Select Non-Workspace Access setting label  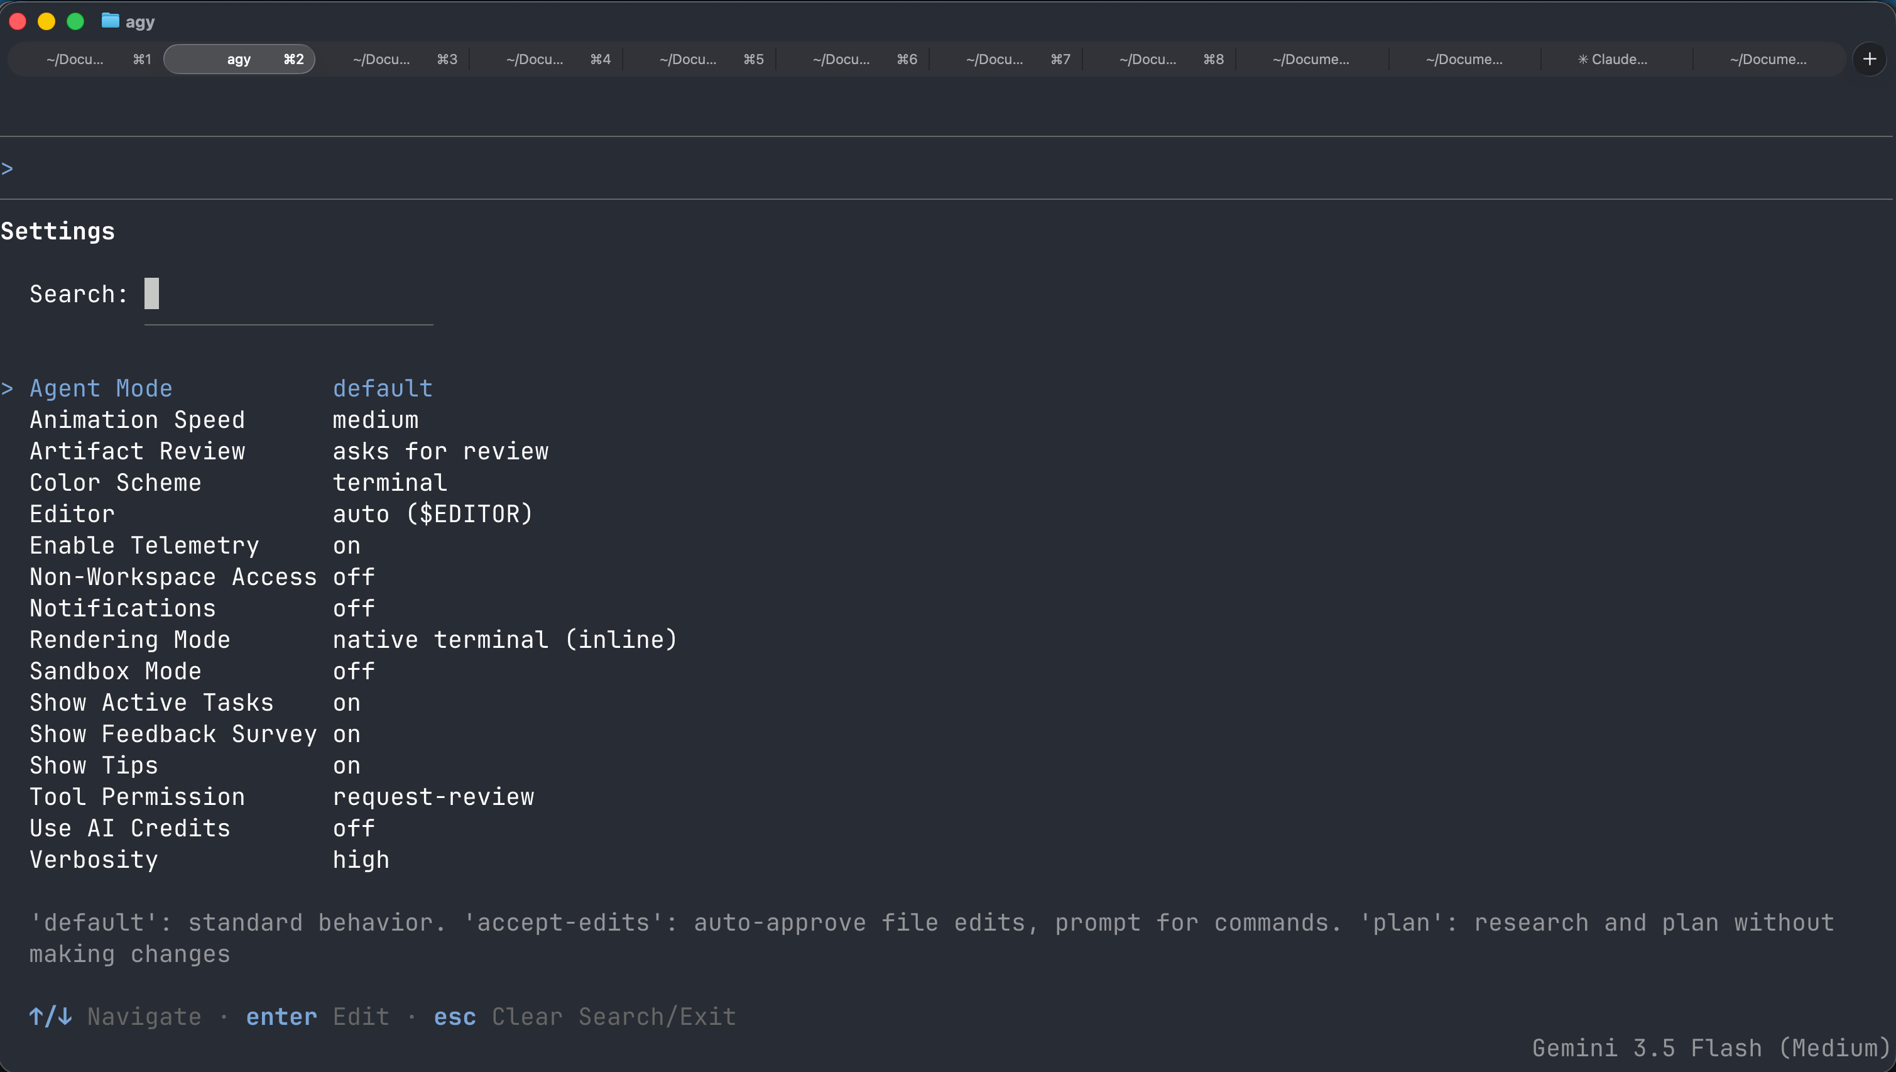click(x=173, y=576)
